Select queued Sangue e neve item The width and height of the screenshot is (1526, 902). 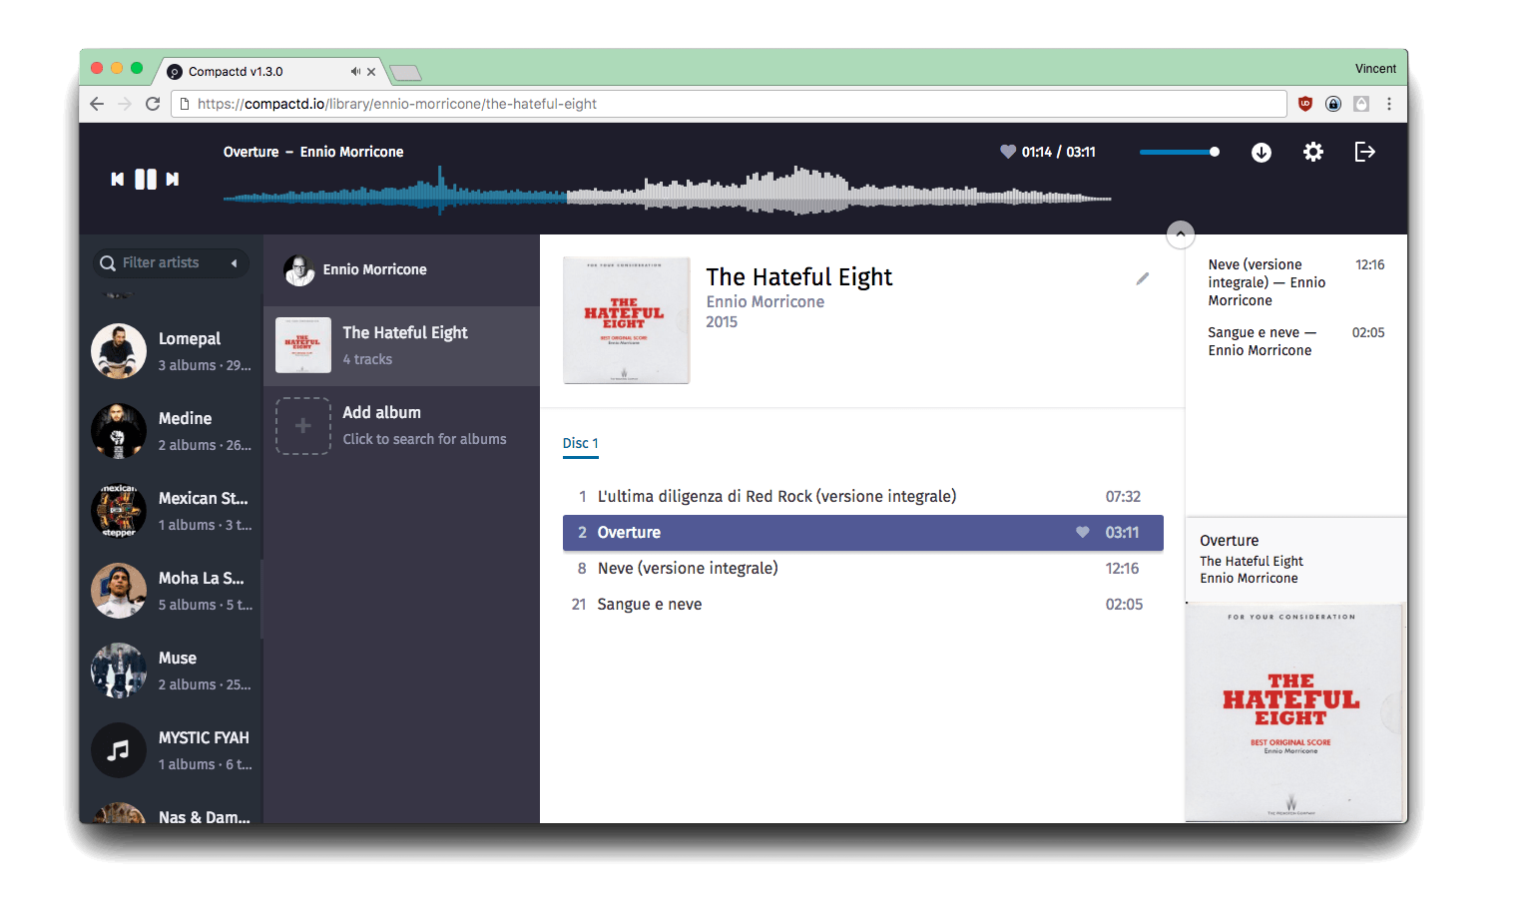[1295, 341]
